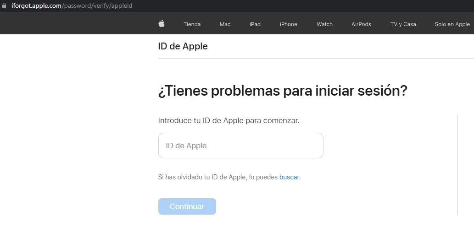The width and height of the screenshot is (474, 243).
Task: Go to the Mac section
Action: point(225,24)
